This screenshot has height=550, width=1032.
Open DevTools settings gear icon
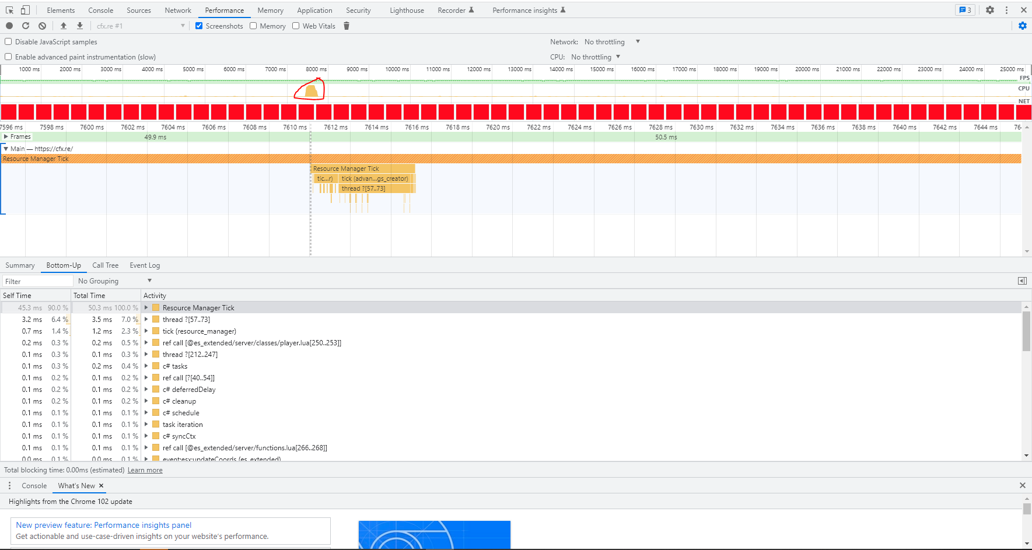point(990,10)
